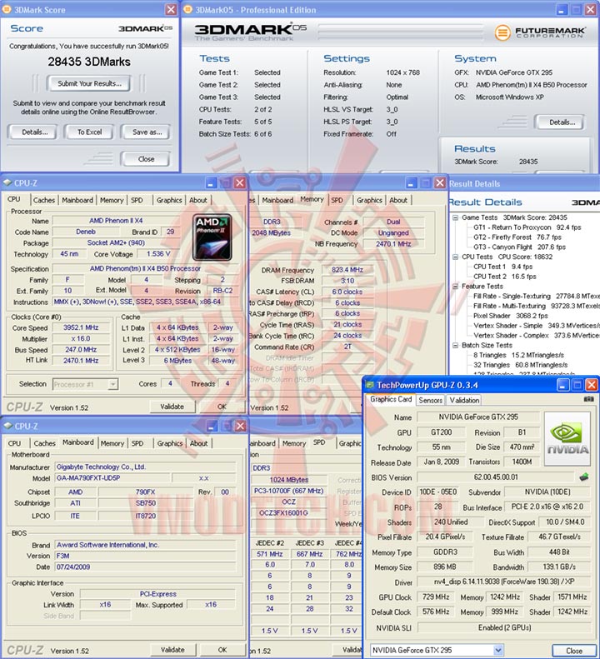This screenshot has width=600, height=659.
Task: Click the Core Speed value 3952.1 MHz
Action: click(x=81, y=327)
